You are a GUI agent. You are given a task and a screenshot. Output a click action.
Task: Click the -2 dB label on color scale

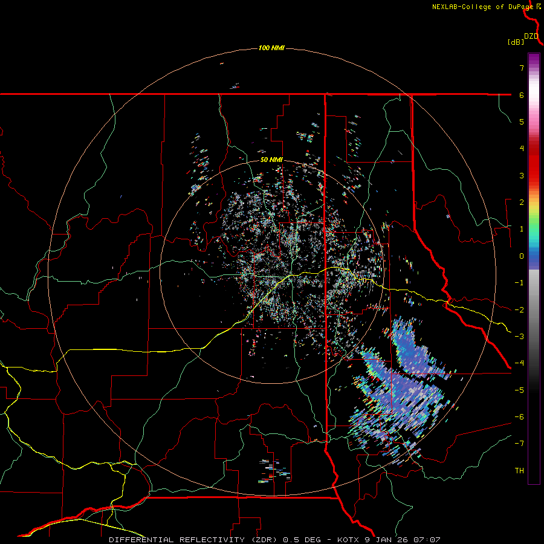pos(519,310)
